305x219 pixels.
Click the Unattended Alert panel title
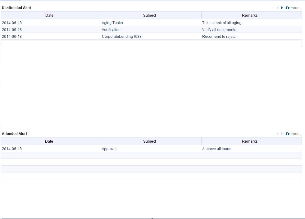(x=16, y=8)
